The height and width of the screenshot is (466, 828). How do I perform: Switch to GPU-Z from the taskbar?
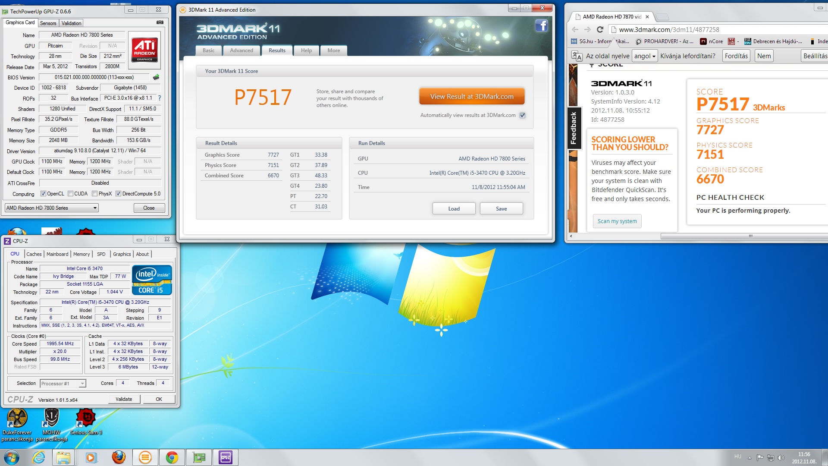point(199,457)
